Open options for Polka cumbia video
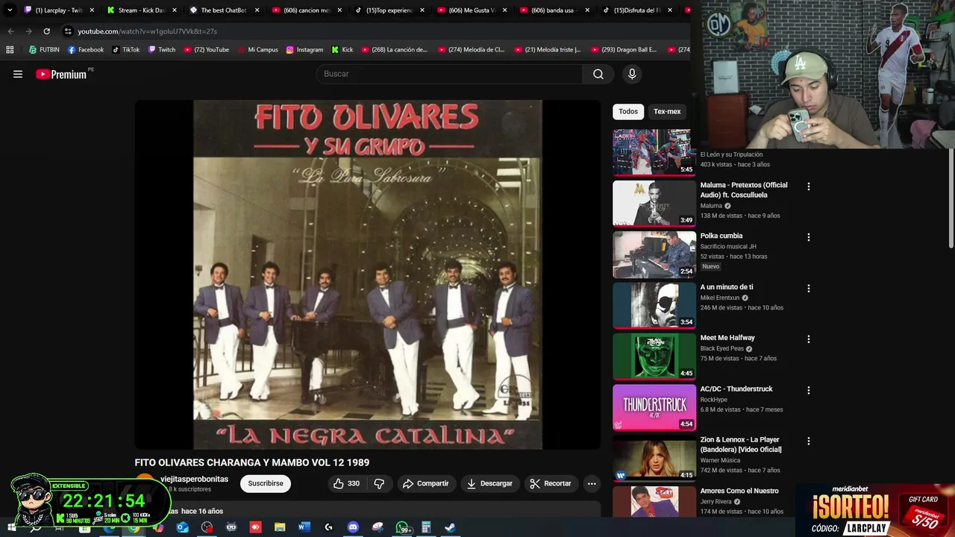The height and width of the screenshot is (537, 955). 808,237
